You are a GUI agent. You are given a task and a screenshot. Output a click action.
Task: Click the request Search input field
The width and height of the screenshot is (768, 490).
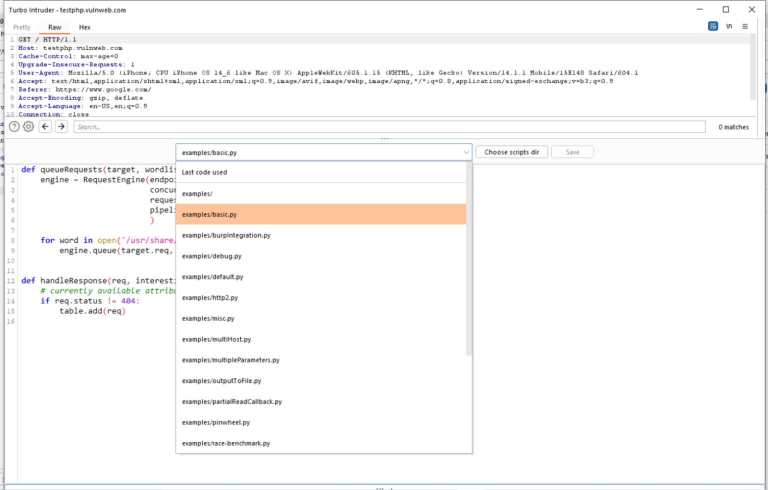(389, 127)
